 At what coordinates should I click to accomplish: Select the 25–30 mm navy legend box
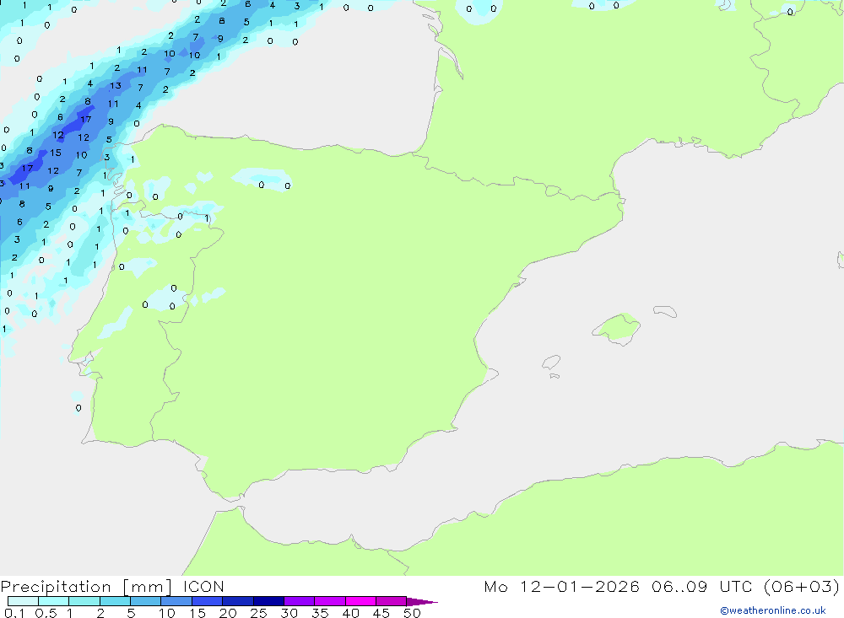click(x=268, y=601)
